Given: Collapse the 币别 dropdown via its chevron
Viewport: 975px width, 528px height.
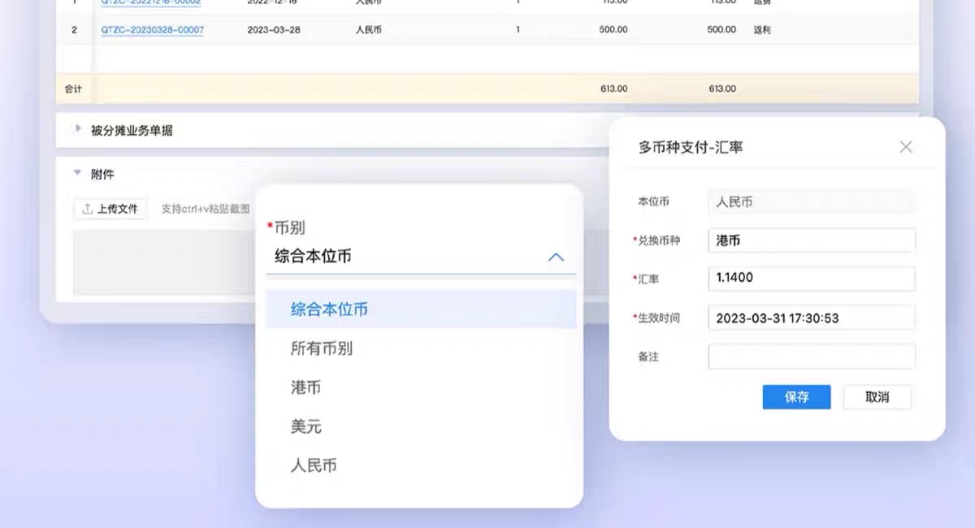Looking at the screenshot, I should pos(557,257).
